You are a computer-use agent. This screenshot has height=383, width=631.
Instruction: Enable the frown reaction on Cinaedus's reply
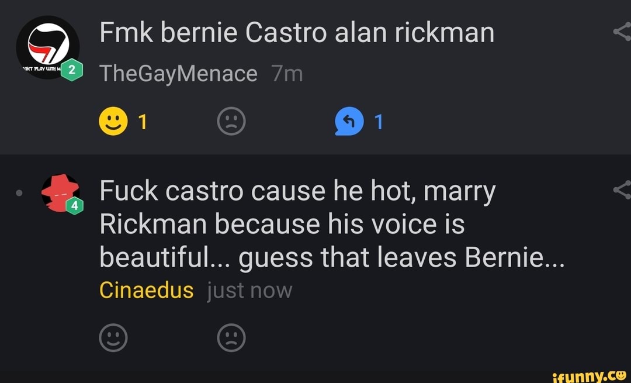[x=230, y=338]
